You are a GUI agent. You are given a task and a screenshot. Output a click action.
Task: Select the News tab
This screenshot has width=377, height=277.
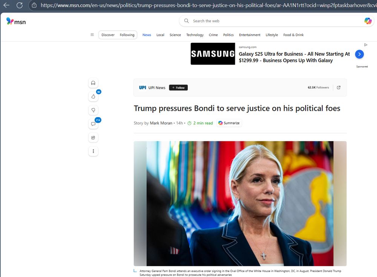click(147, 35)
